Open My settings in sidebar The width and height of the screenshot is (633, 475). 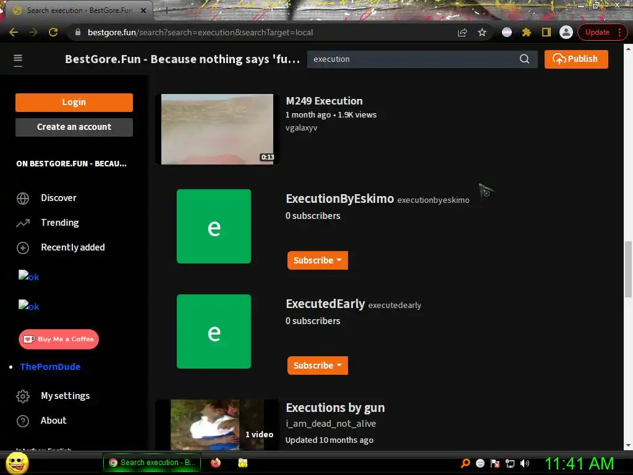click(x=65, y=396)
